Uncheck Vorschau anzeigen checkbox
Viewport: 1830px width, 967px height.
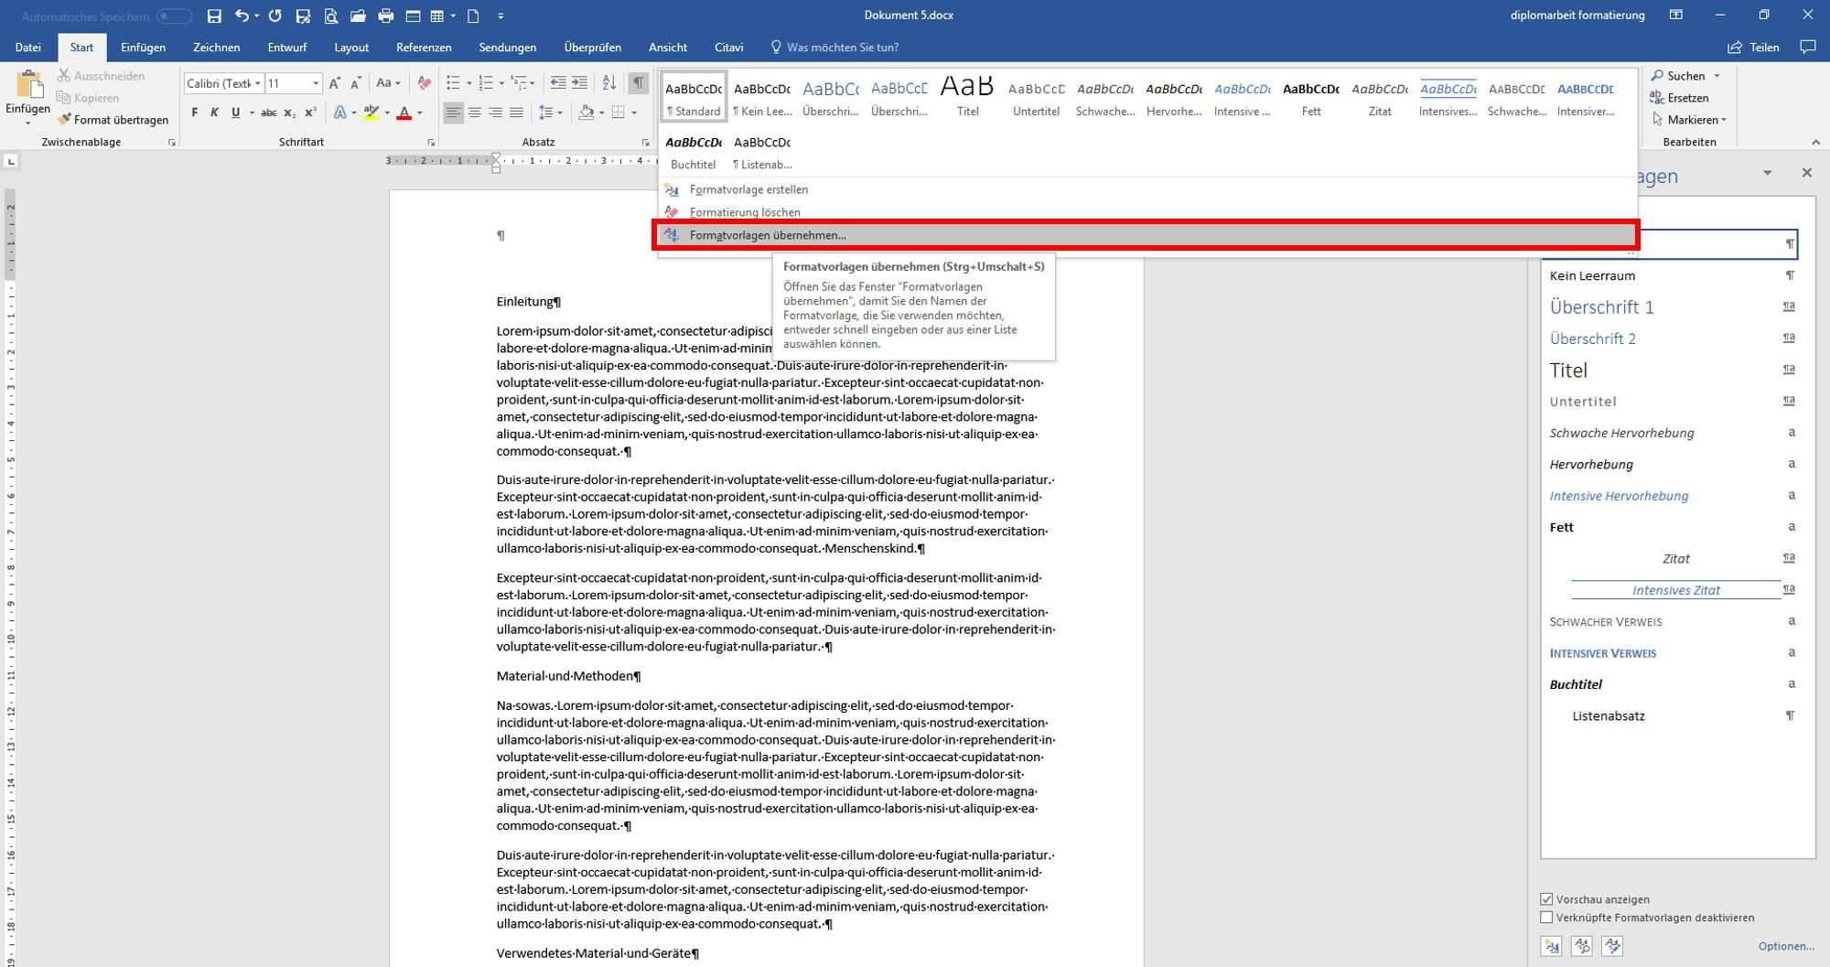[1546, 899]
